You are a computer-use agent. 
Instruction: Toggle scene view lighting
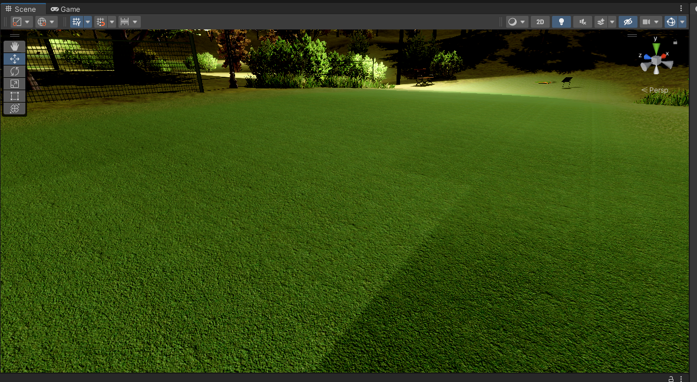point(561,21)
